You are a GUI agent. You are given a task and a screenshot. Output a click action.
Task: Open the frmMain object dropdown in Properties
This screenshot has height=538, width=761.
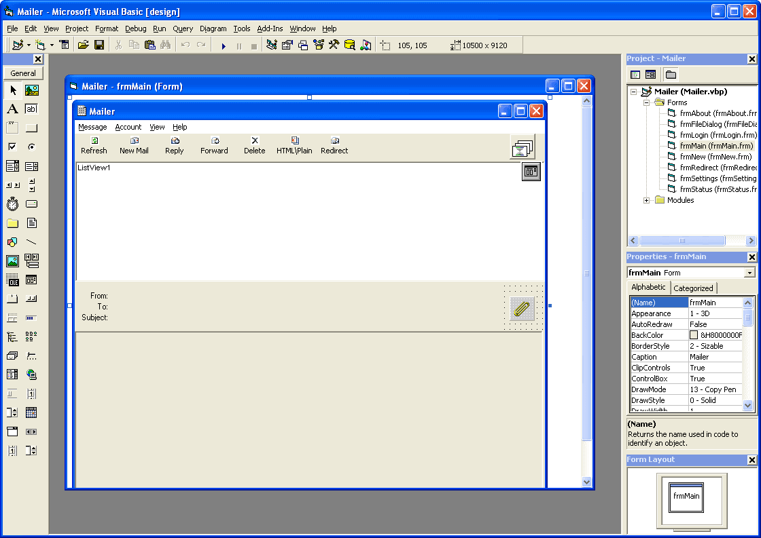[x=750, y=273]
